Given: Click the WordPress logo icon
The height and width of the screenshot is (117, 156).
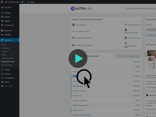Looking at the screenshot, I should tap(2, 2).
